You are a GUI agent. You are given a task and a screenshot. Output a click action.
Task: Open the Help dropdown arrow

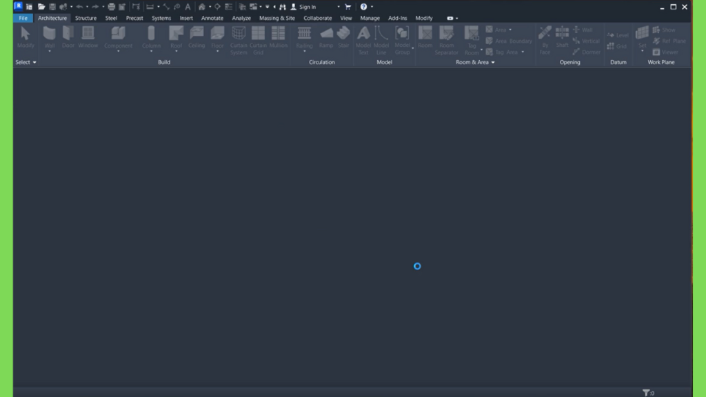(372, 7)
